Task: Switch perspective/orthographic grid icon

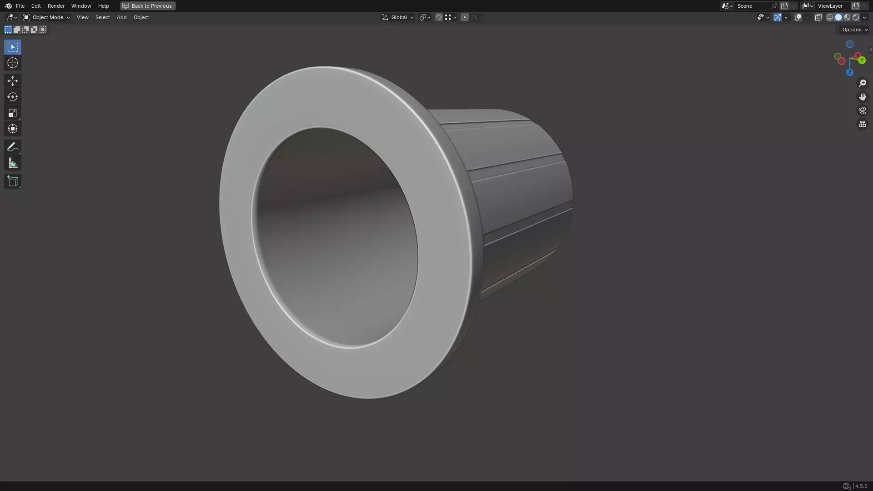Action: 863,124
